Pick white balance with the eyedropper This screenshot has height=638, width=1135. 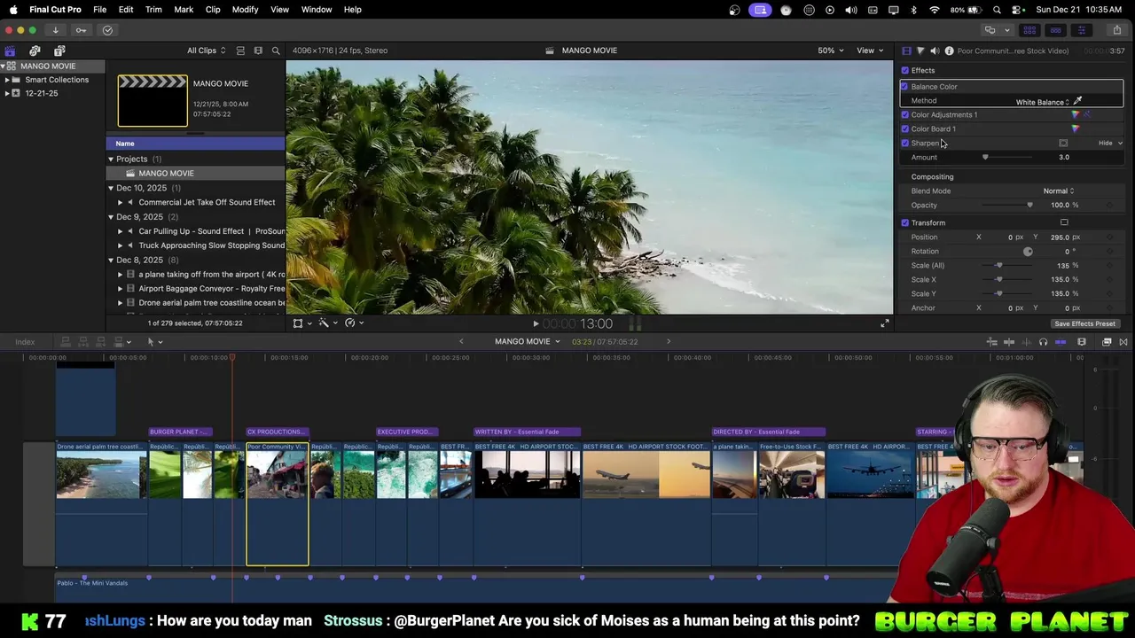(x=1077, y=101)
